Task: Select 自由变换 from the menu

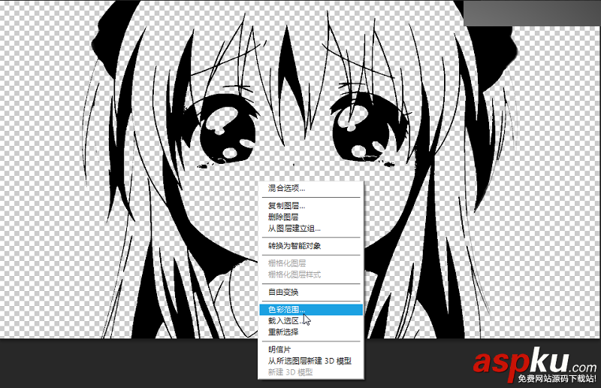Action: coord(310,293)
